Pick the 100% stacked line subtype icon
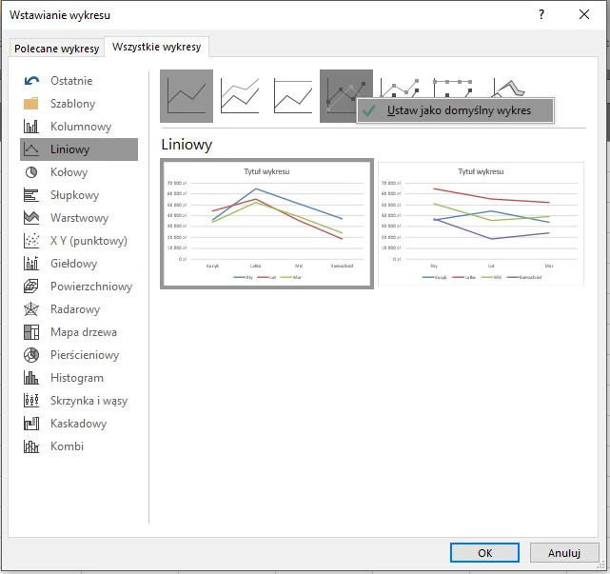Image resolution: width=610 pixels, height=574 pixels. pos(293,96)
